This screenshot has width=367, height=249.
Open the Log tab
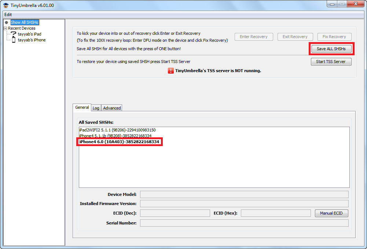[x=96, y=108]
